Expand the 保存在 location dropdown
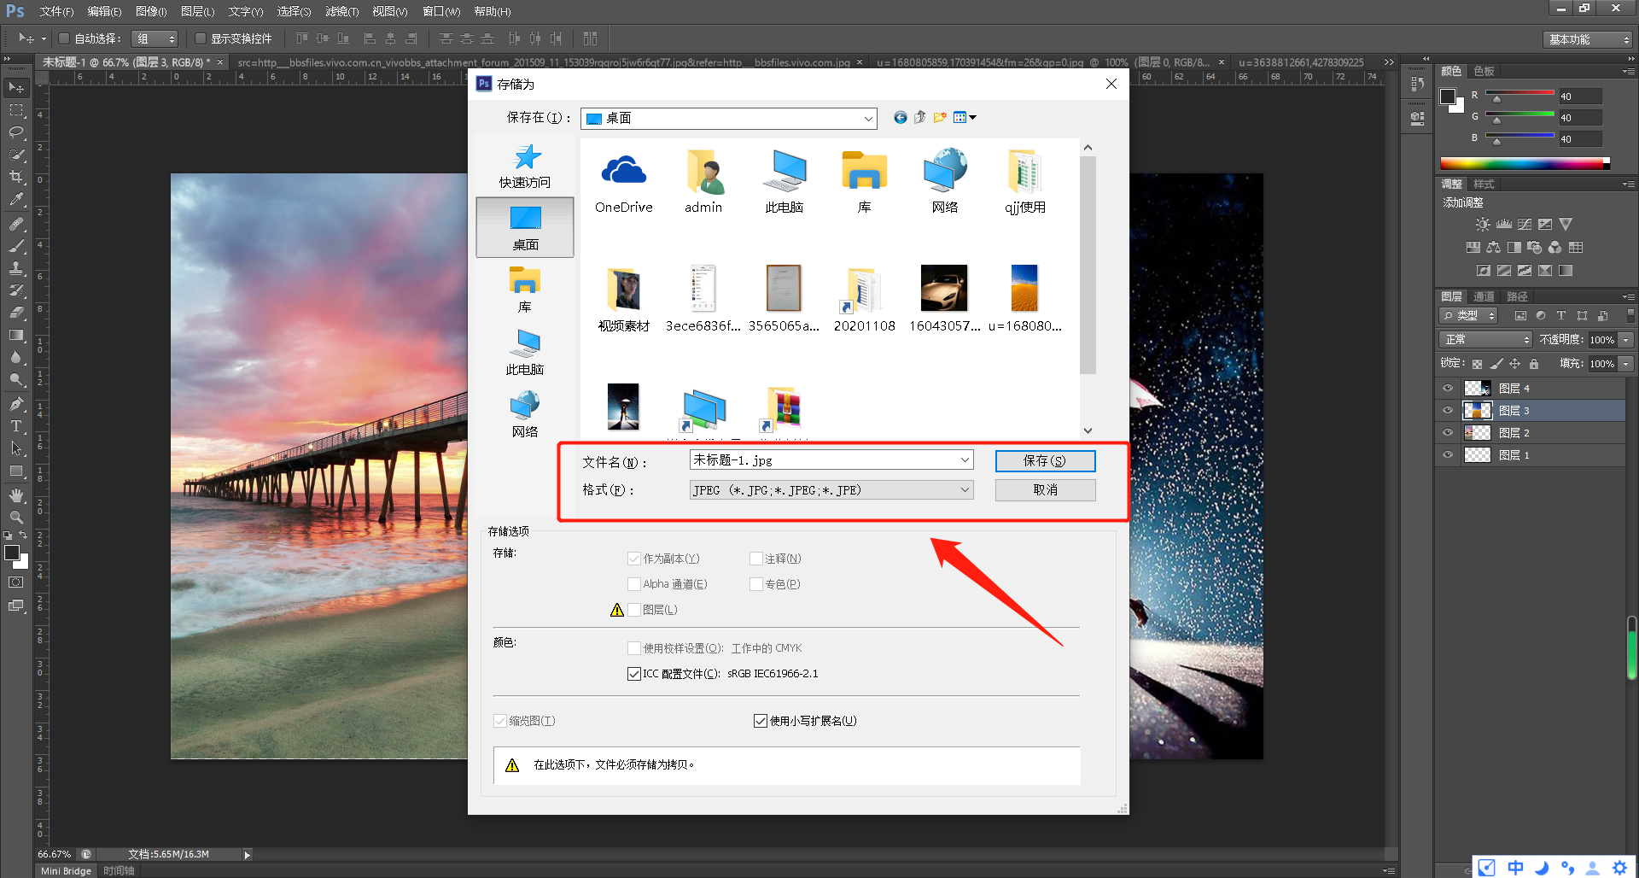The width and height of the screenshot is (1639, 878). pyautogui.click(x=729, y=119)
